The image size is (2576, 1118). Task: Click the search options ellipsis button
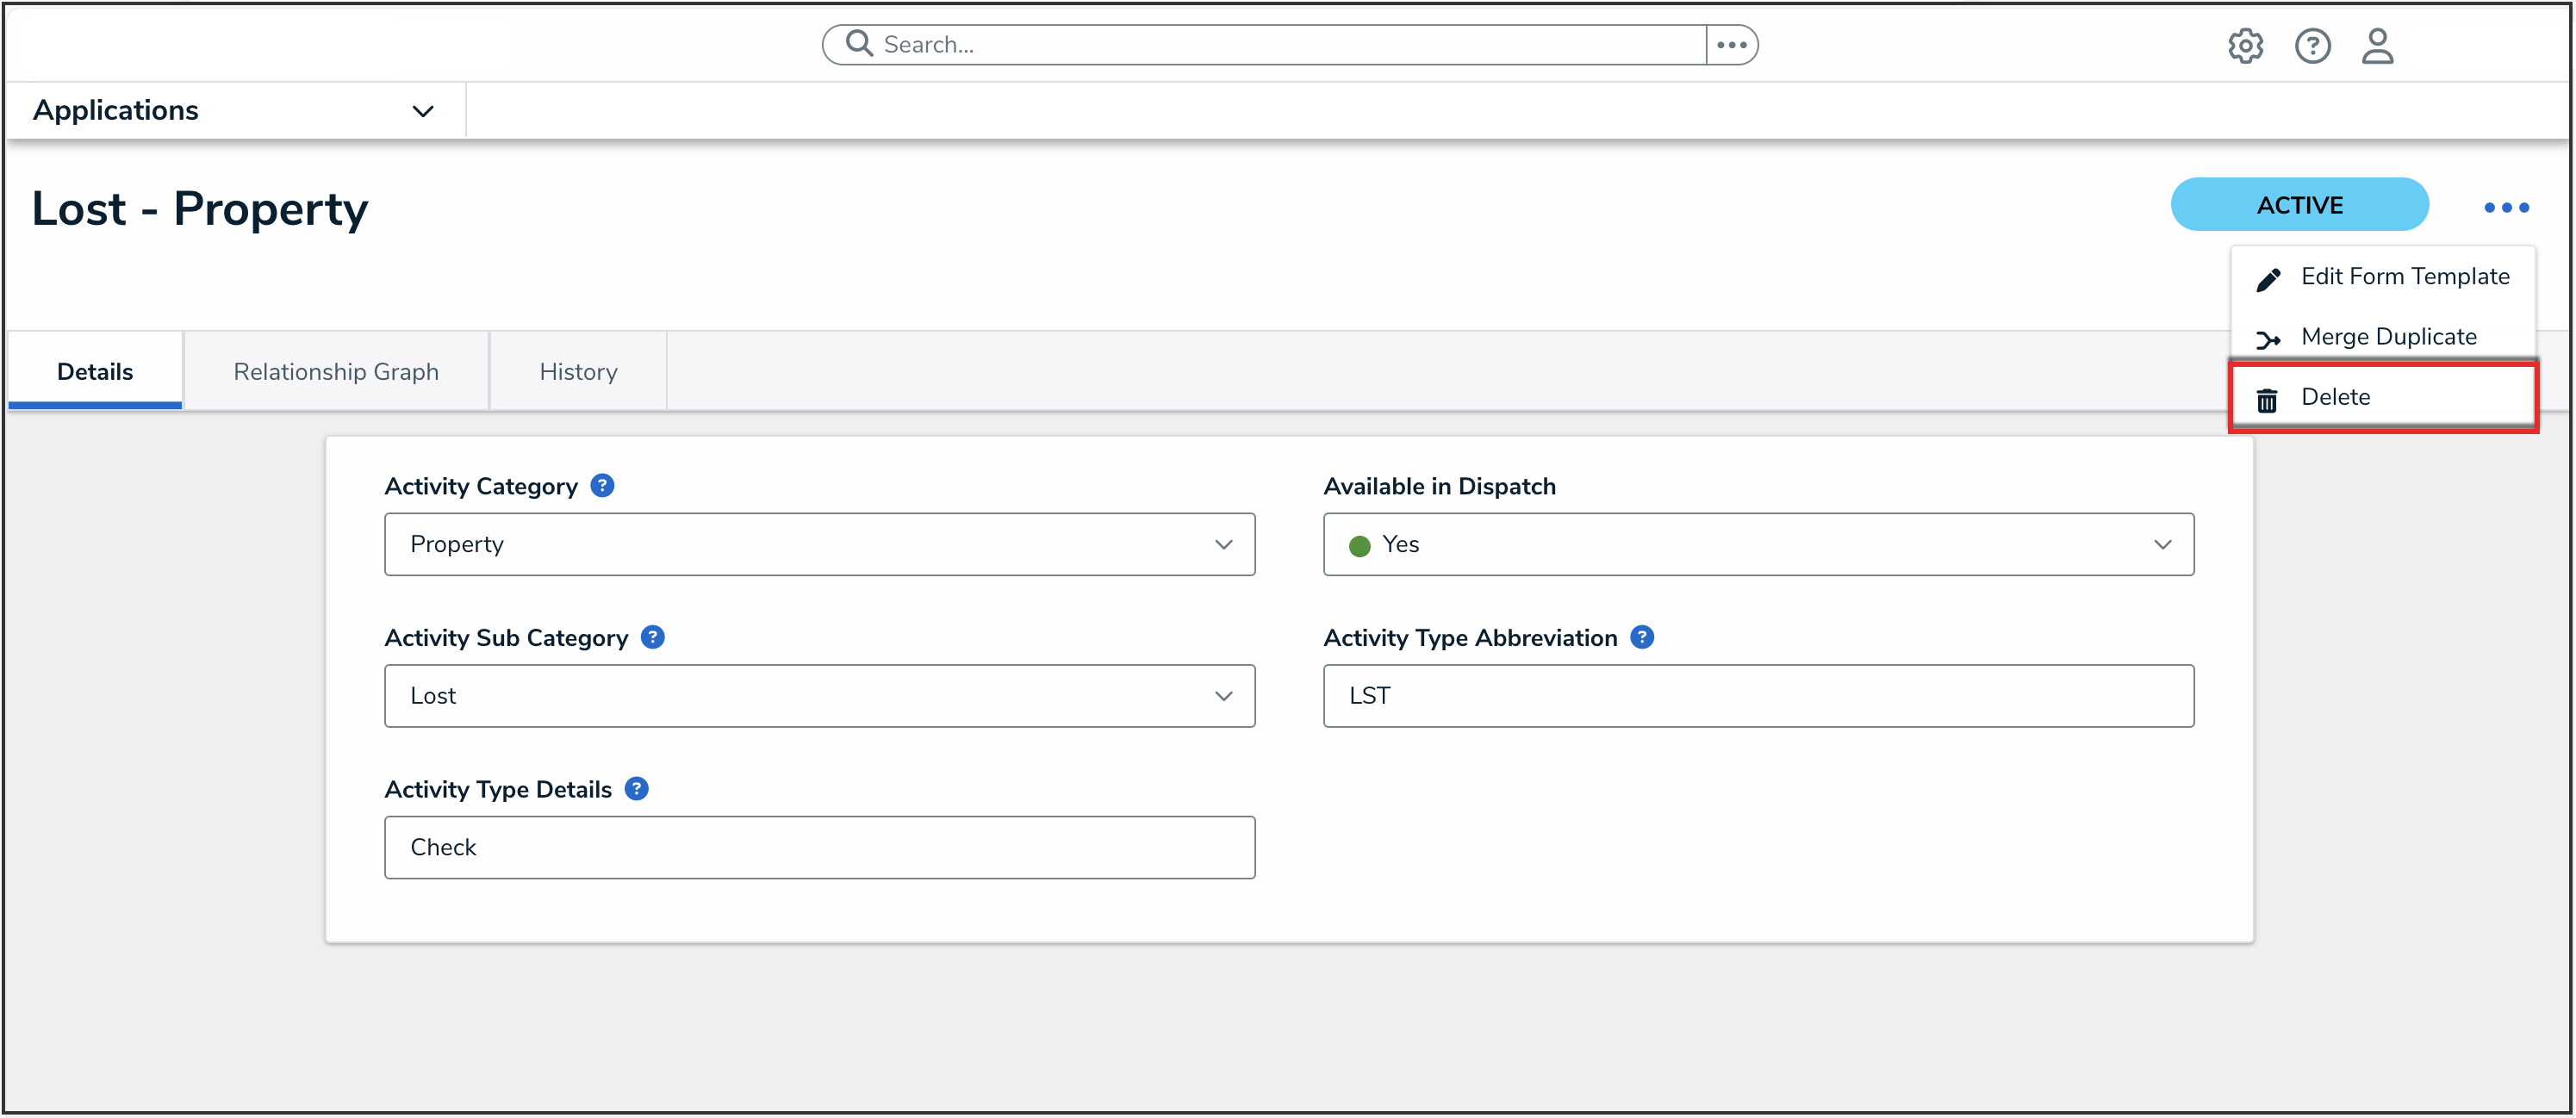1731,45
